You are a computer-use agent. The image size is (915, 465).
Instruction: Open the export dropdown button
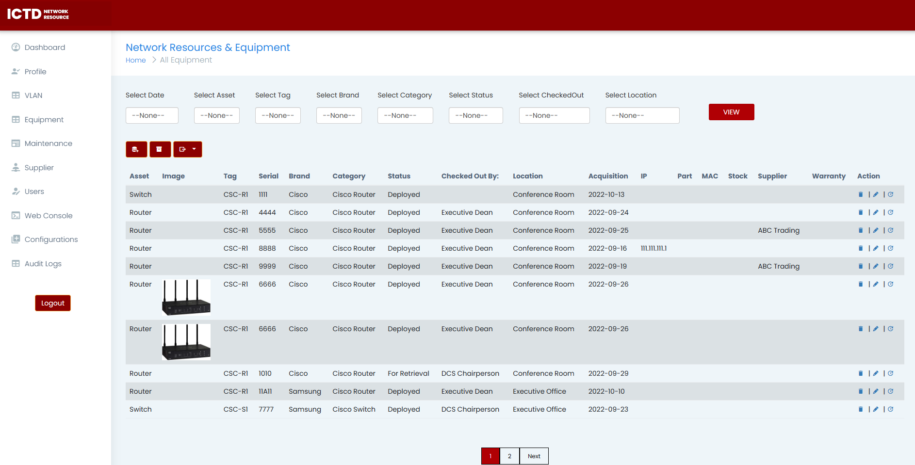pyautogui.click(x=187, y=149)
